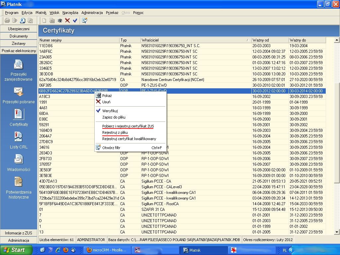Click the eye preview toolbar icon

click(60, 21)
